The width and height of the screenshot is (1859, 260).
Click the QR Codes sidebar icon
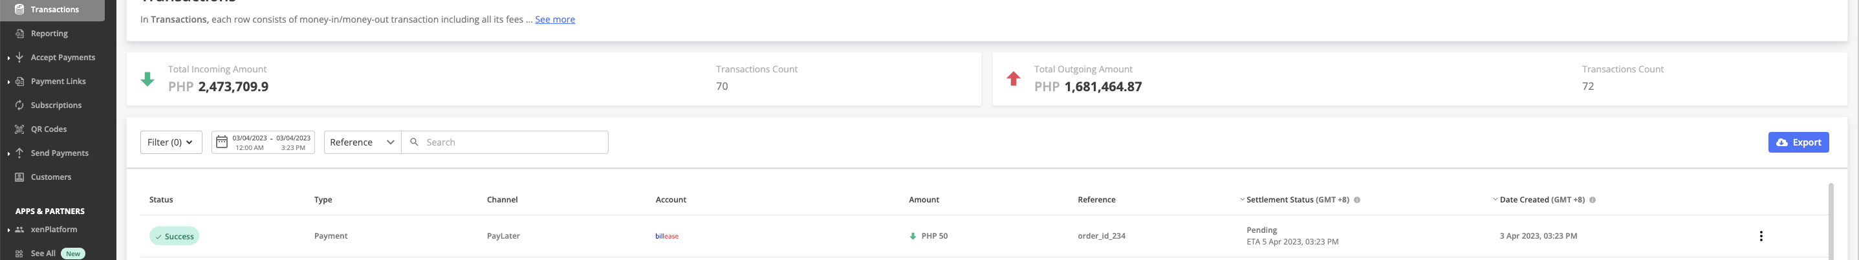(19, 129)
